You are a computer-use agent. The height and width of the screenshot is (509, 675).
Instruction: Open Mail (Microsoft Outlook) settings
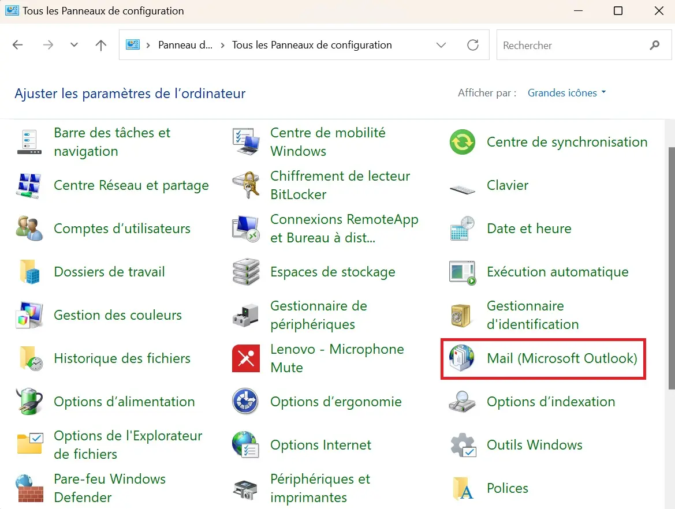tap(561, 358)
